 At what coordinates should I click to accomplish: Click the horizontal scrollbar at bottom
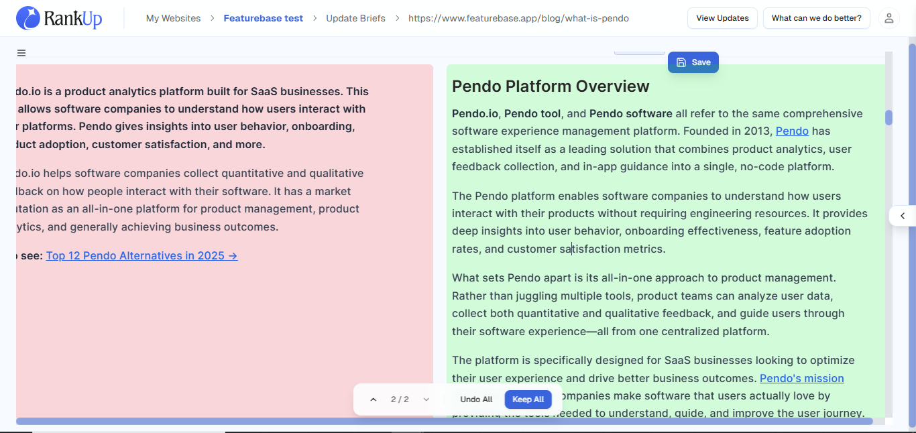pos(444,421)
